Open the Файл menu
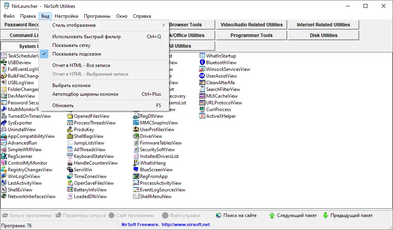Image resolution: width=393 pixels, height=230 pixels. coord(9,16)
